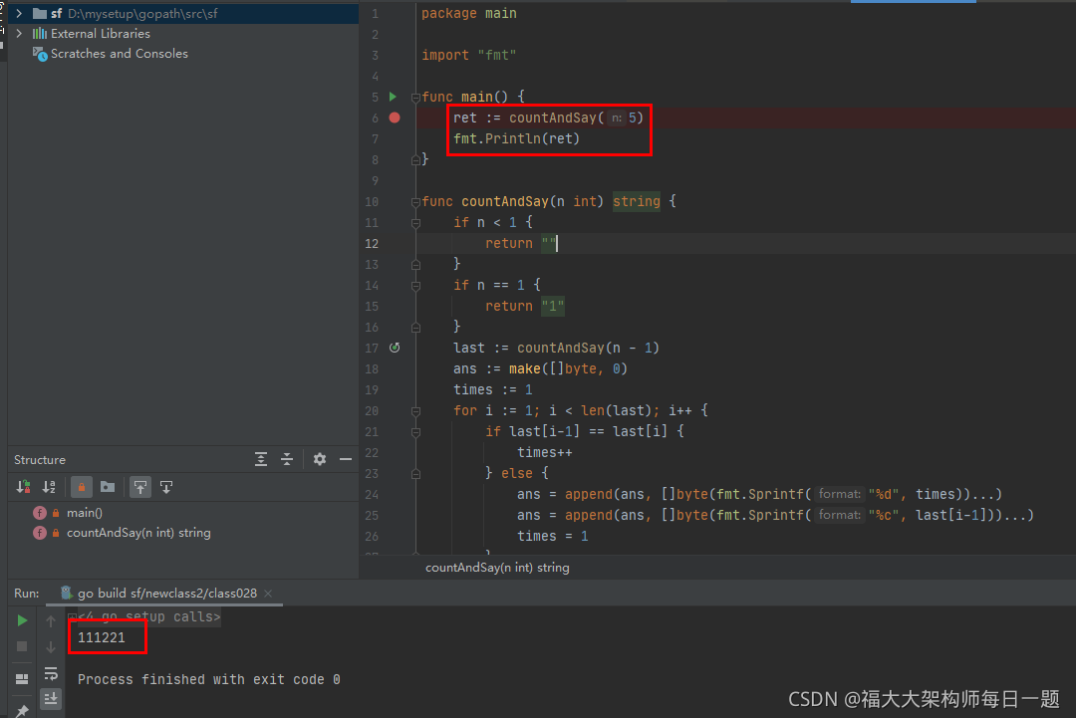Open Structure panel settings gear
The width and height of the screenshot is (1076, 718).
320,459
